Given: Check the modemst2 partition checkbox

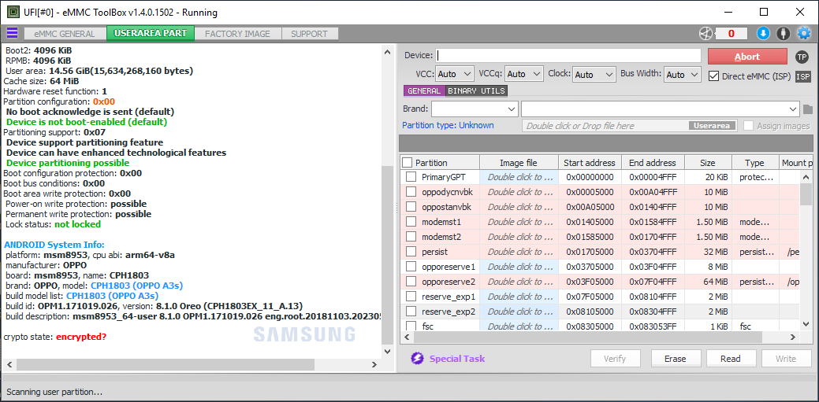Looking at the screenshot, I should (x=411, y=237).
